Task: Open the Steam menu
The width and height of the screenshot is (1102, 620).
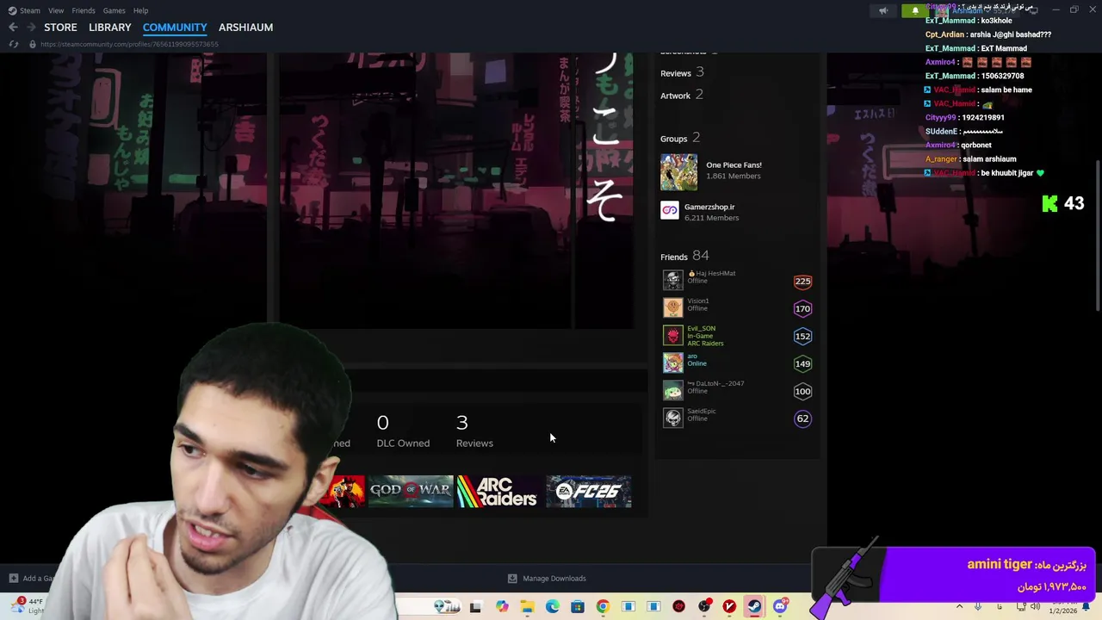Action: 24,10
